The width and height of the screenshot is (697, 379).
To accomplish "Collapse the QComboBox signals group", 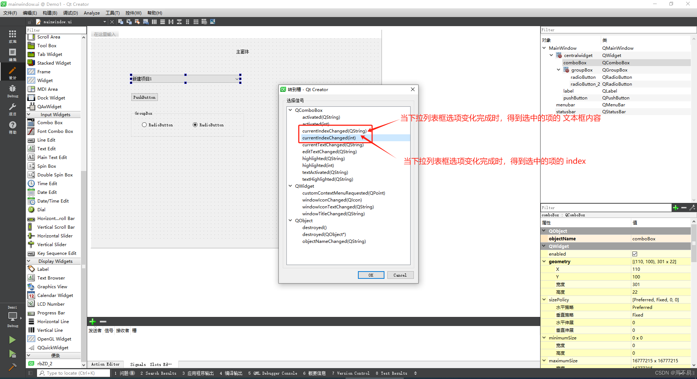I will pos(290,110).
